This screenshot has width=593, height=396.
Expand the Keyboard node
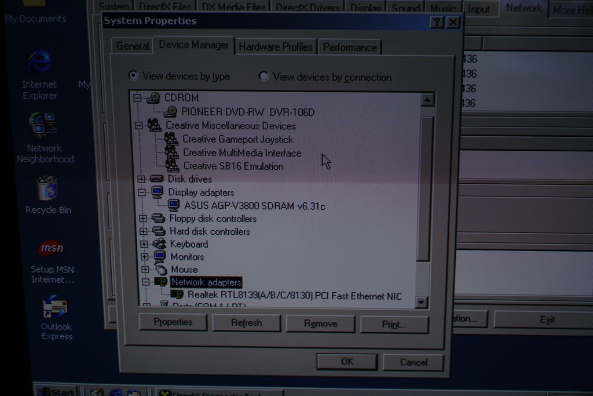(x=144, y=244)
